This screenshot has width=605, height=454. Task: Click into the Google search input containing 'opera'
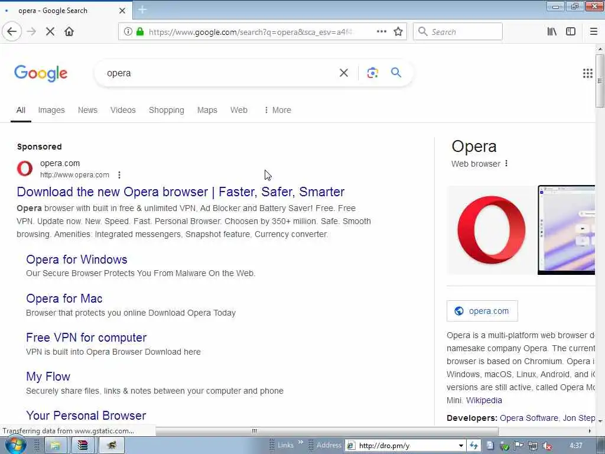(x=220, y=73)
